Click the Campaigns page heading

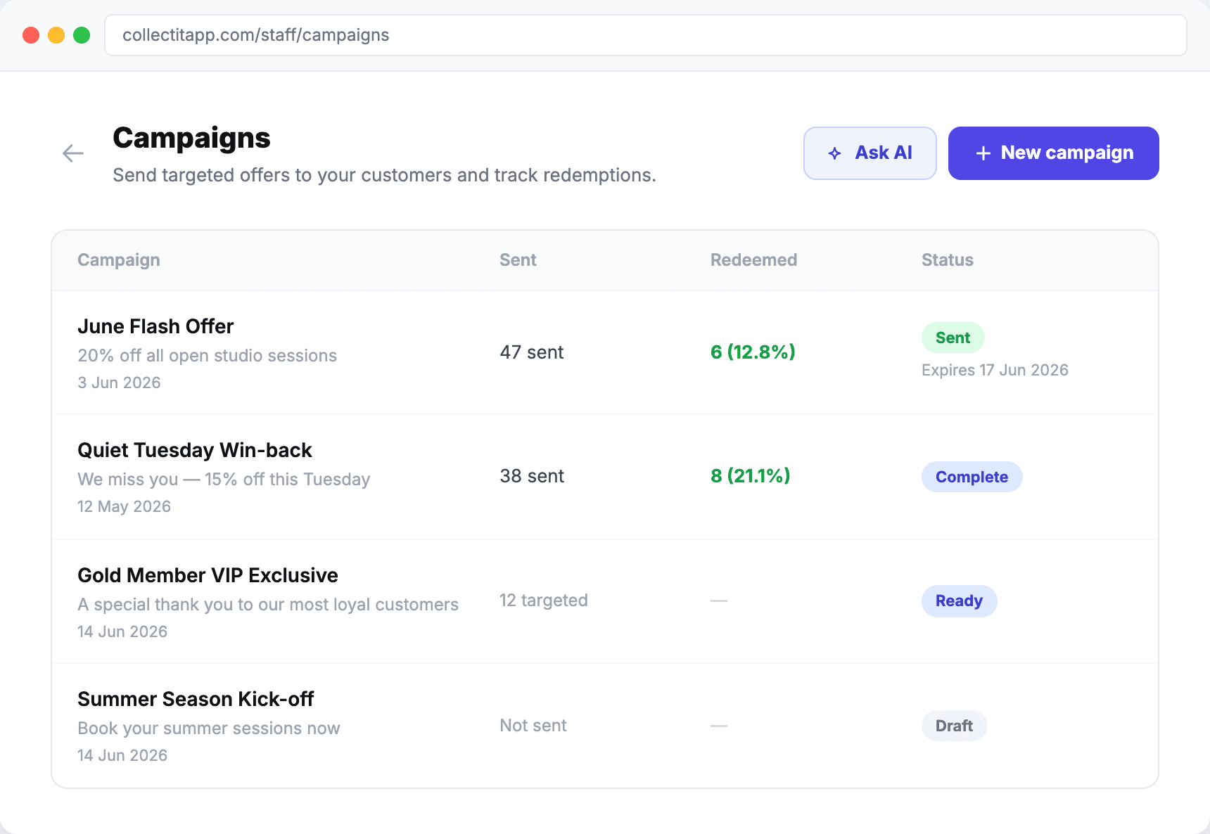191,138
